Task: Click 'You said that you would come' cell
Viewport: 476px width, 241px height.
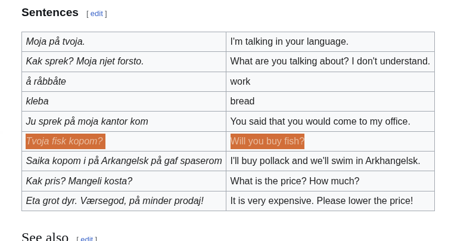Action: (x=320, y=122)
